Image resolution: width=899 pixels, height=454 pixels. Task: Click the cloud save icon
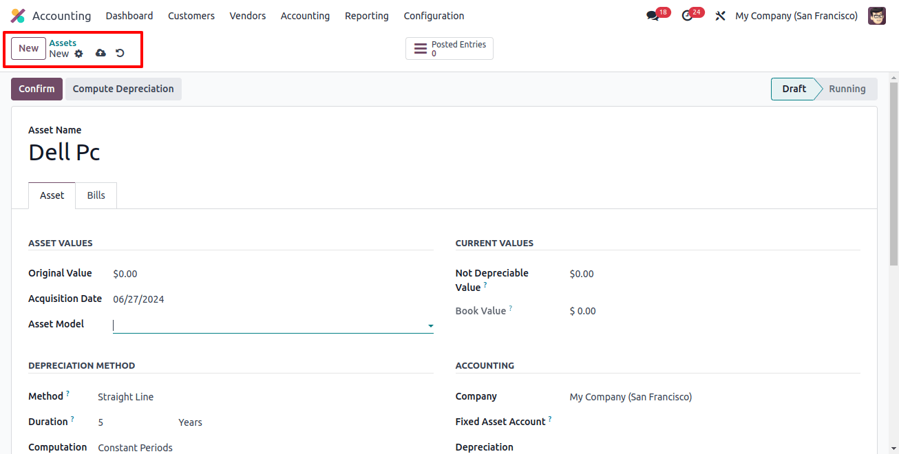point(101,54)
